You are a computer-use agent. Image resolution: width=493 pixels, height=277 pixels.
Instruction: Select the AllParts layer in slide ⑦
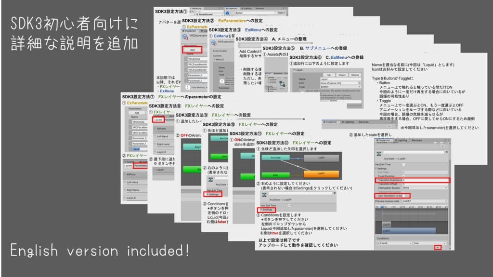(x=135, y=174)
